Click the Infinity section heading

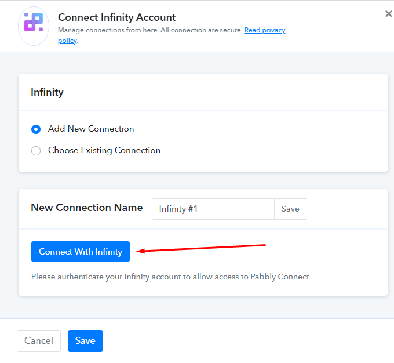[x=47, y=92]
